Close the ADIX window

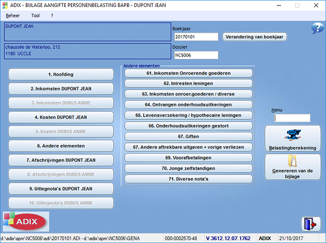point(316,5)
